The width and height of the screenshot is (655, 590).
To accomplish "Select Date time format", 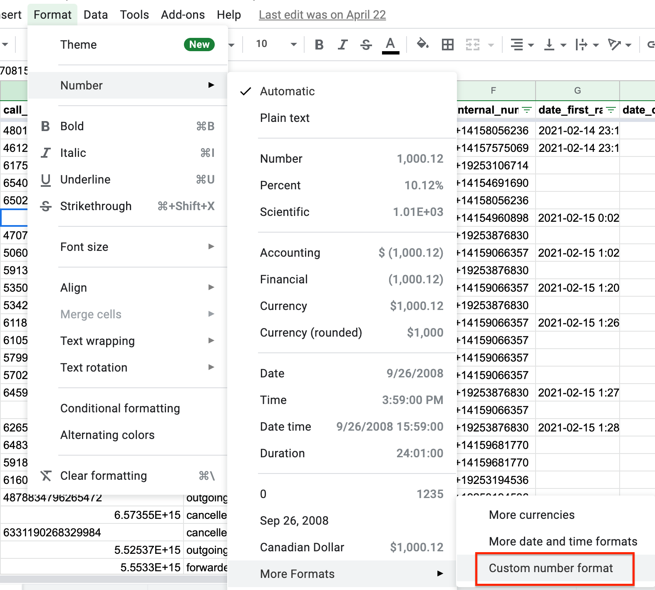I will 342,426.
